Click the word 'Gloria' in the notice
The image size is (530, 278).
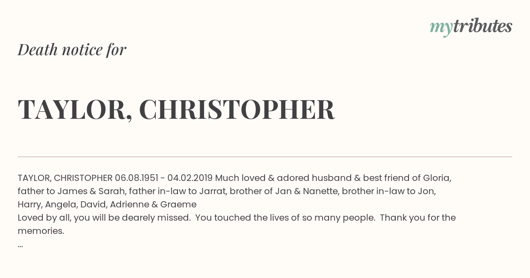[x=437, y=178]
